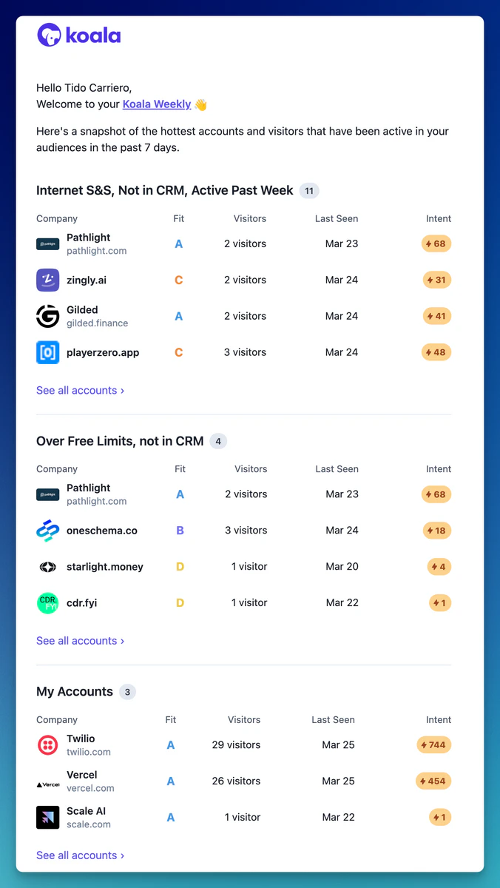Click the starlight.money company name
The width and height of the screenshot is (500, 888).
click(x=105, y=567)
